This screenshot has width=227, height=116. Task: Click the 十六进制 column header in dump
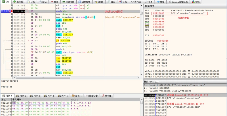click(41, 99)
